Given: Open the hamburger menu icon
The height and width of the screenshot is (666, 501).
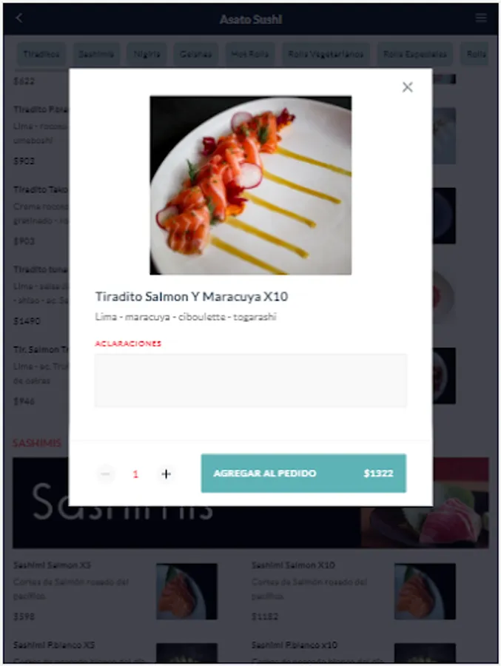Looking at the screenshot, I should [x=481, y=18].
